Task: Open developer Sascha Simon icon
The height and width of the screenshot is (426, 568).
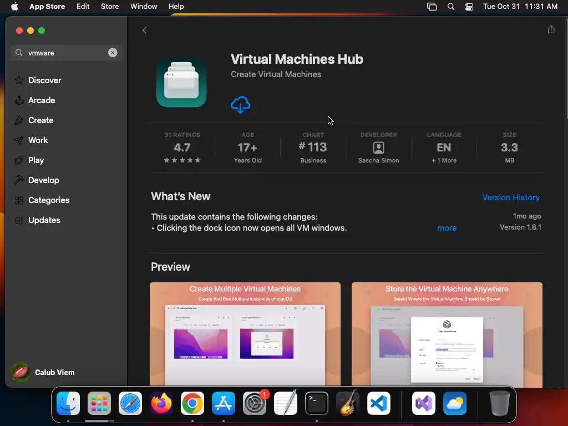Action: click(378, 148)
